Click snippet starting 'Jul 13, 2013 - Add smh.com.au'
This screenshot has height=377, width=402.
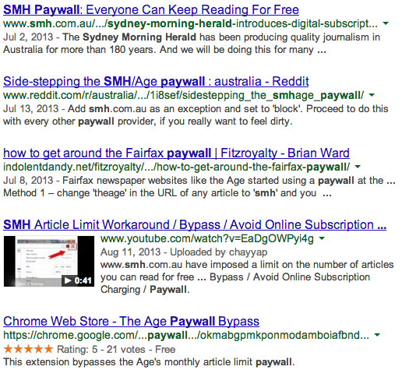(196, 115)
